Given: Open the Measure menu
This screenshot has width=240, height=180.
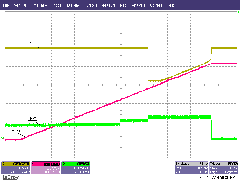Looking at the screenshot, I should tap(109, 5).
